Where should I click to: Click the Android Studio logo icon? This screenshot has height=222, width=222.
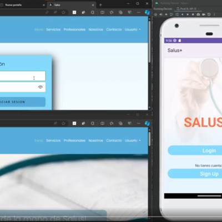(157, 3)
